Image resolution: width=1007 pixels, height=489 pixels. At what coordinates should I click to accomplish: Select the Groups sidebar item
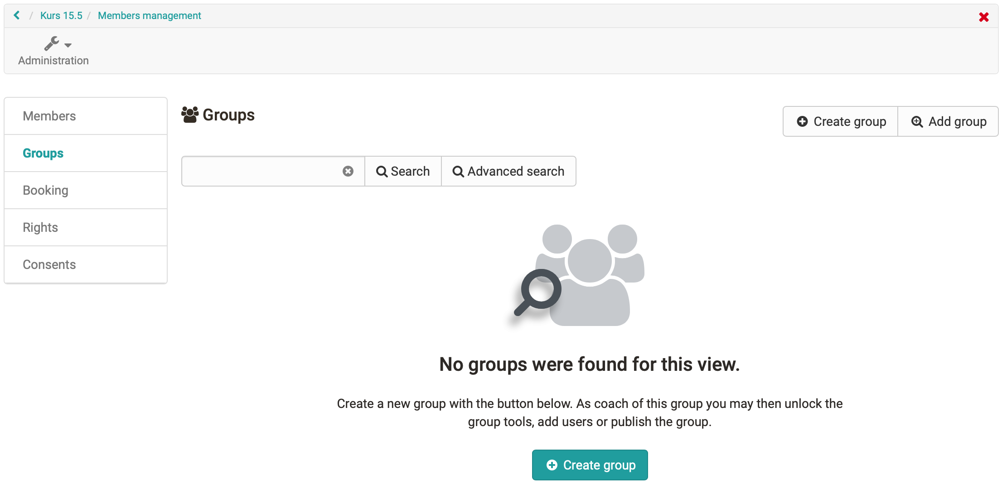pos(43,153)
